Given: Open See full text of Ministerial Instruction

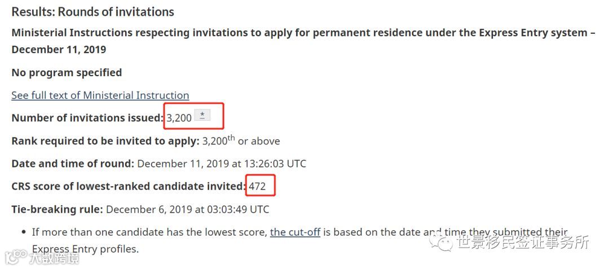Looking at the screenshot, I should pos(100,95).
